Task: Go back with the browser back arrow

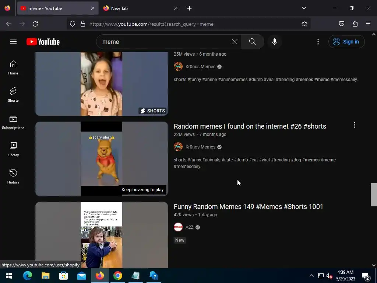Action: (9, 24)
